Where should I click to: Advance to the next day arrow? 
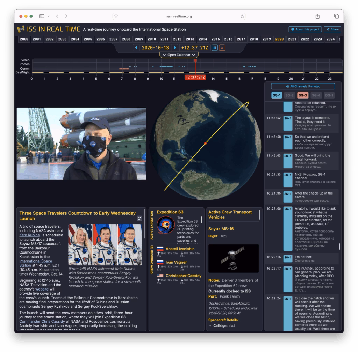click(x=175, y=47)
